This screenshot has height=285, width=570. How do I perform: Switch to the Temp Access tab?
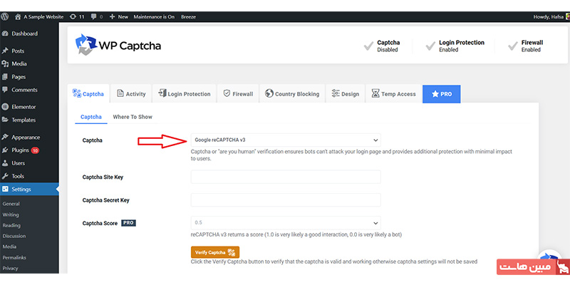(393, 94)
